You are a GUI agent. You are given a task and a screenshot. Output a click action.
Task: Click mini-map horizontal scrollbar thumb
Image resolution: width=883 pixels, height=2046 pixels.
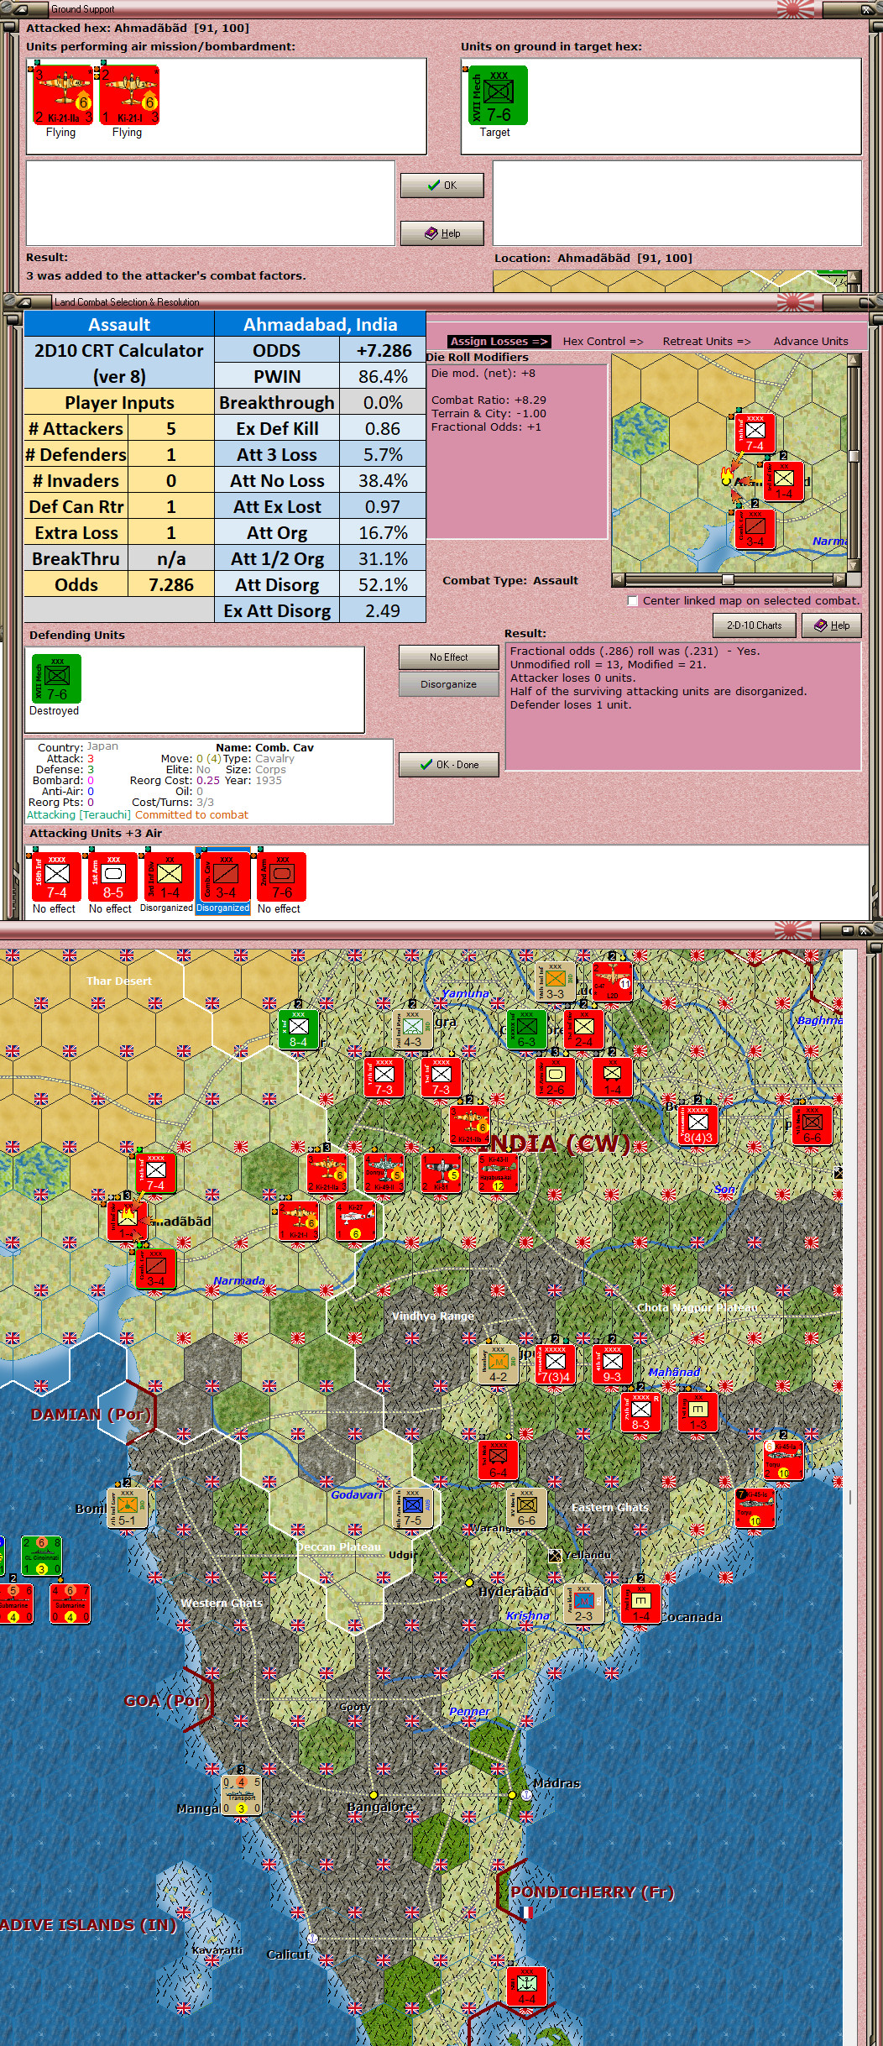728,579
